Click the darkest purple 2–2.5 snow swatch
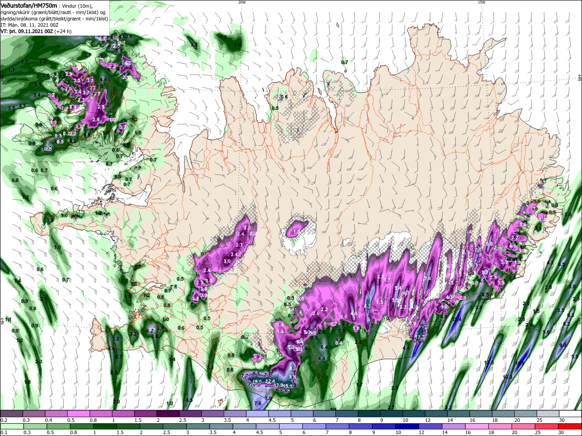This screenshot has width=582, height=436. pyautogui.click(x=167, y=414)
